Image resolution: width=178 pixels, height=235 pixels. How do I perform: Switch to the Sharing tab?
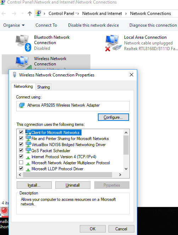pyautogui.click(x=44, y=87)
